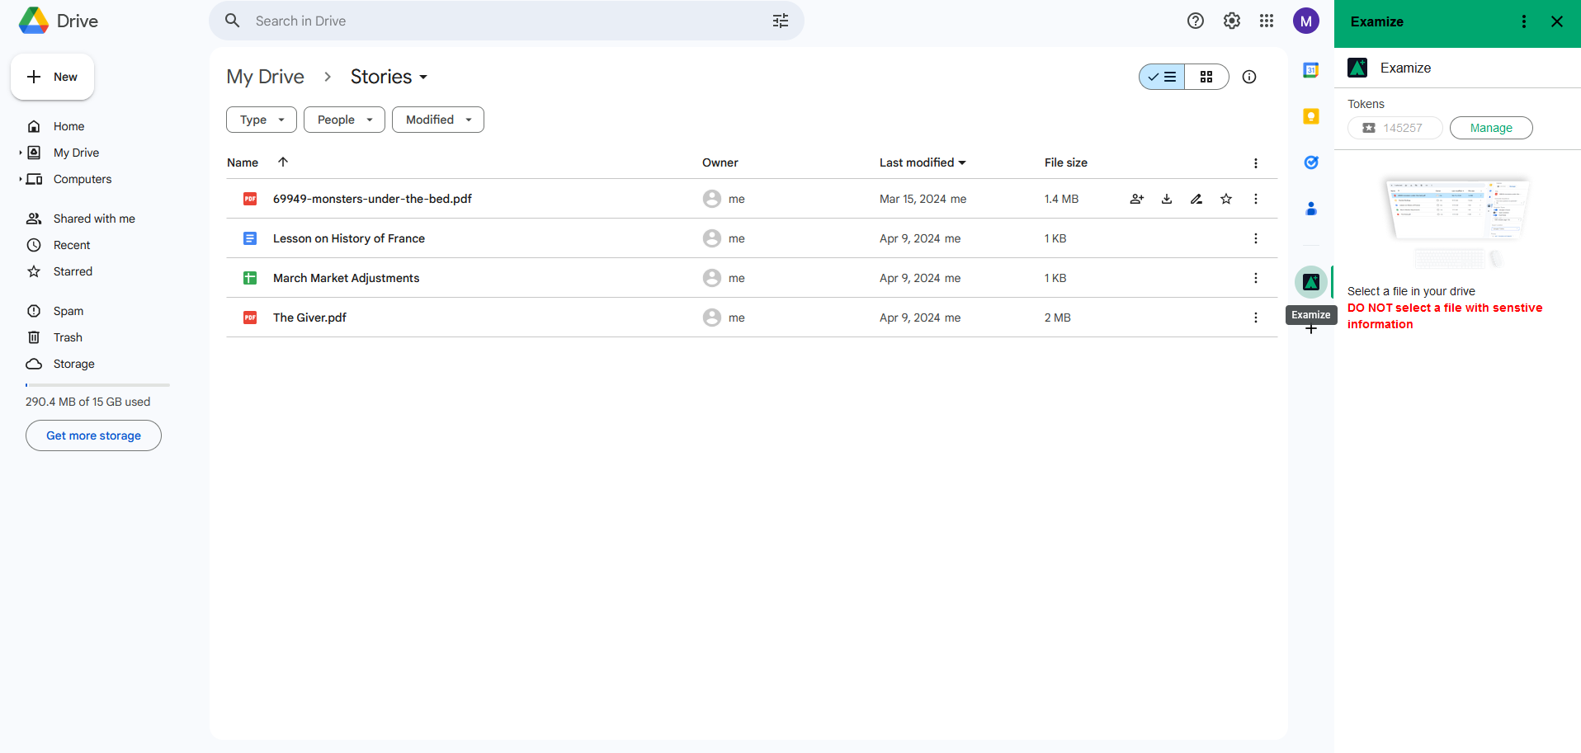The width and height of the screenshot is (1581, 753).
Task: Open Examize panel three-dot menu
Action: coord(1524,21)
